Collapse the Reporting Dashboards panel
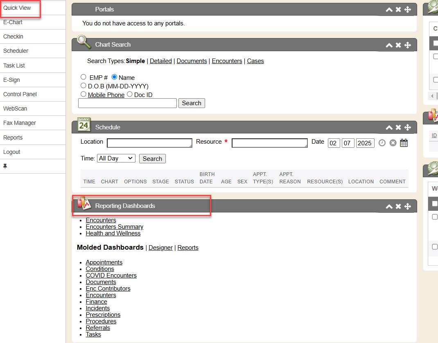 coord(389,206)
